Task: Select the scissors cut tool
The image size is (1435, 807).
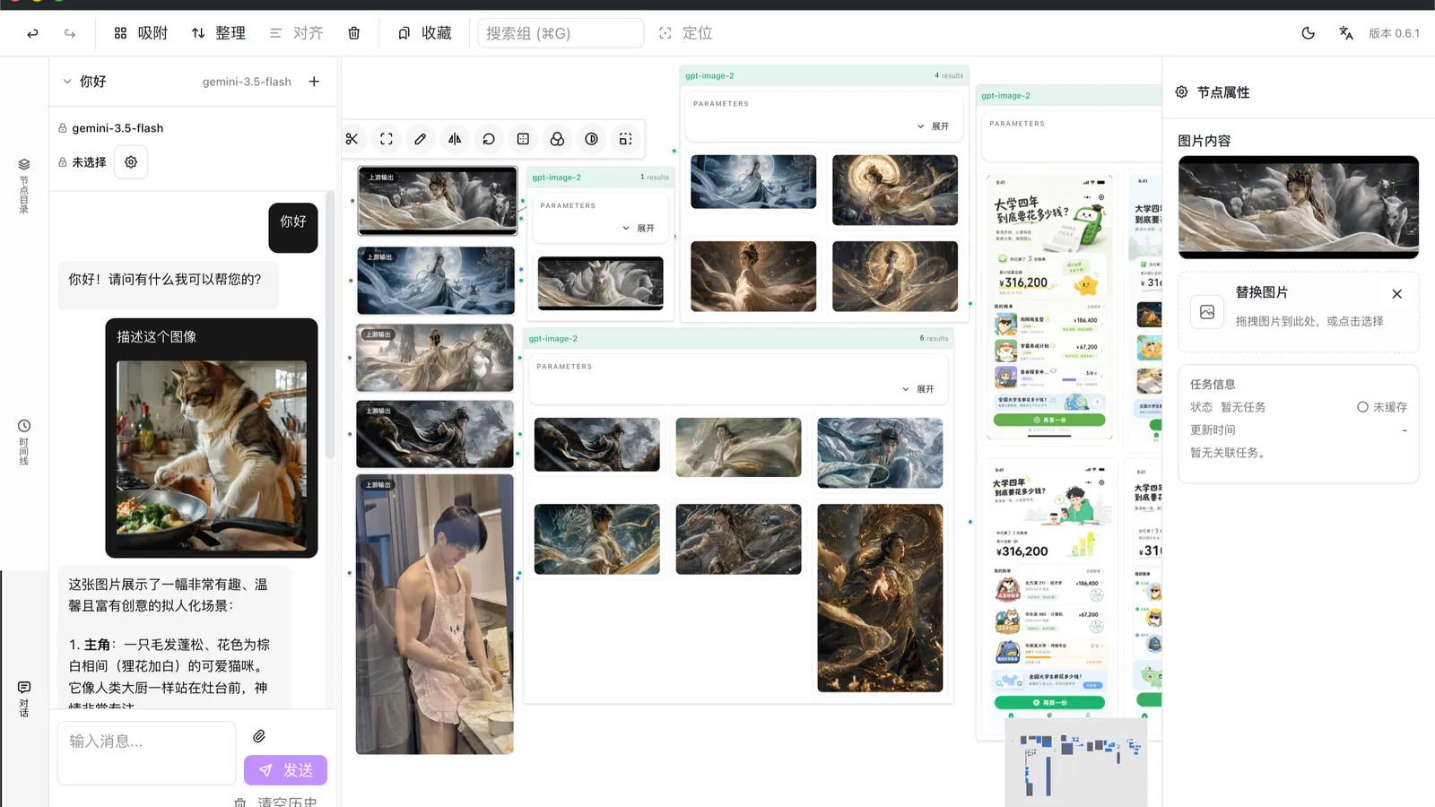Action: [352, 139]
